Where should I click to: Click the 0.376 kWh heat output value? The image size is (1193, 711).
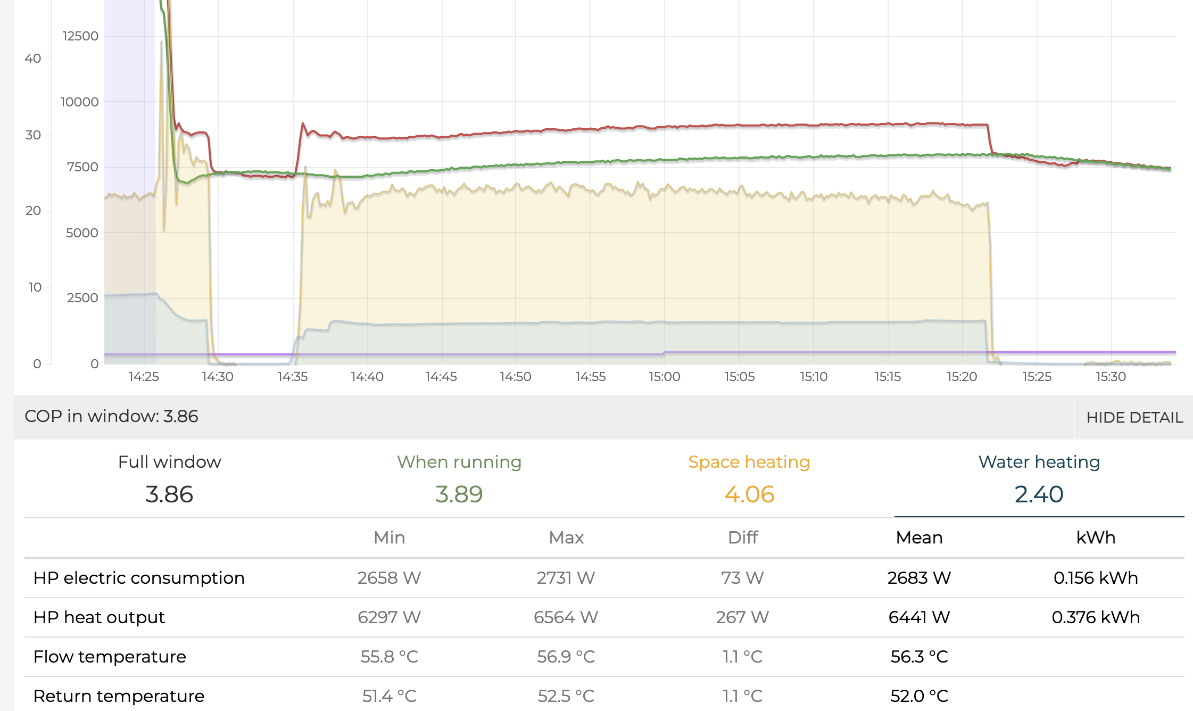1096,617
